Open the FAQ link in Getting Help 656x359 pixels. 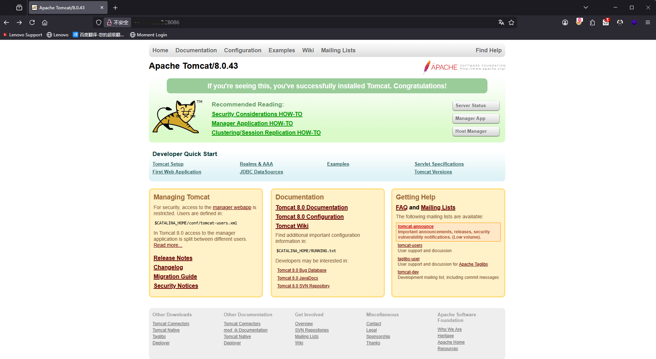click(x=402, y=207)
